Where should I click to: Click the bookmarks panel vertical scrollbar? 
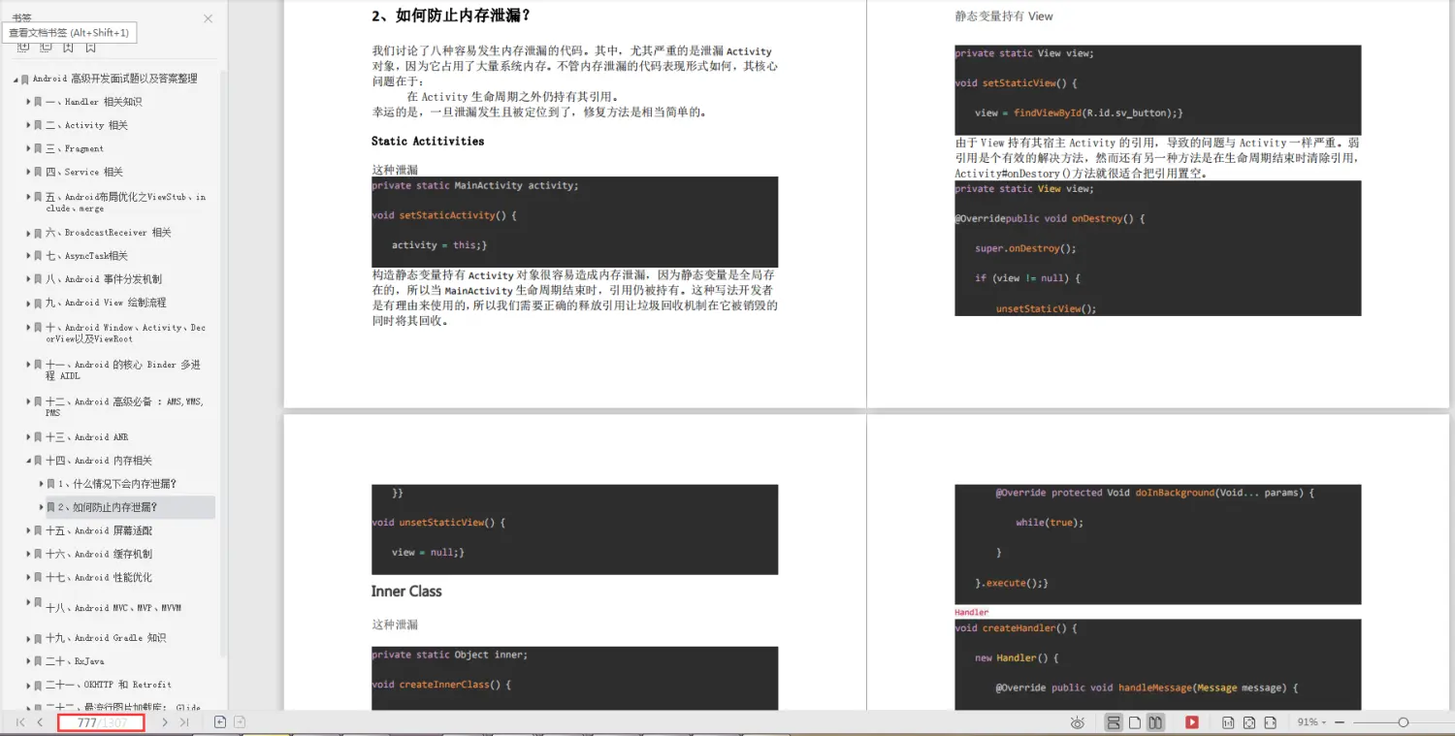pyautogui.click(x=224, y=364)
